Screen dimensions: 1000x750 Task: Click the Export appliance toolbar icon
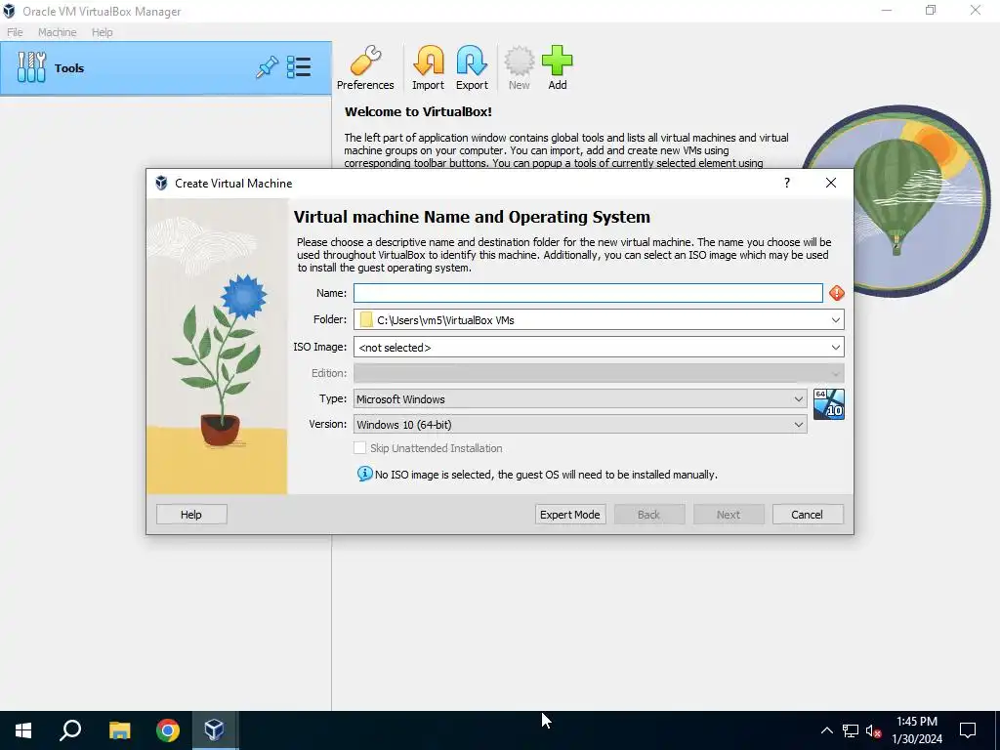(x=472, y=67)
